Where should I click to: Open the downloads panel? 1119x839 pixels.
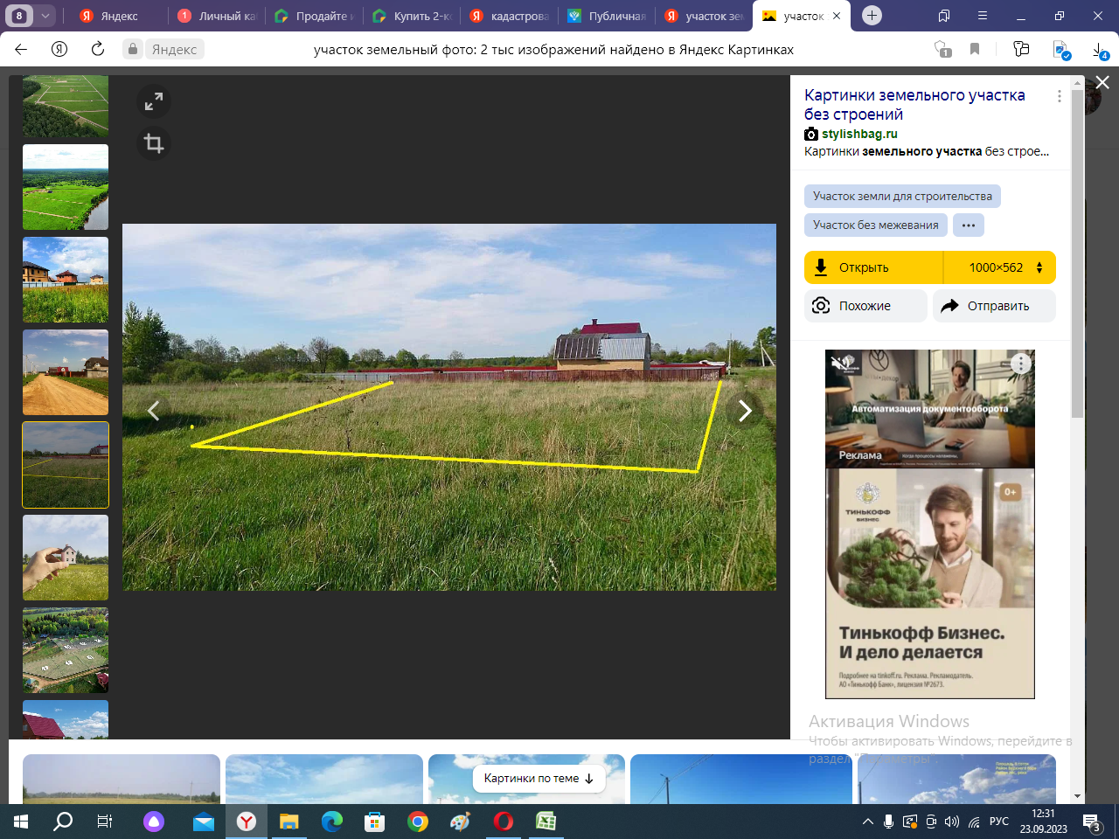tap(1100, 50)
